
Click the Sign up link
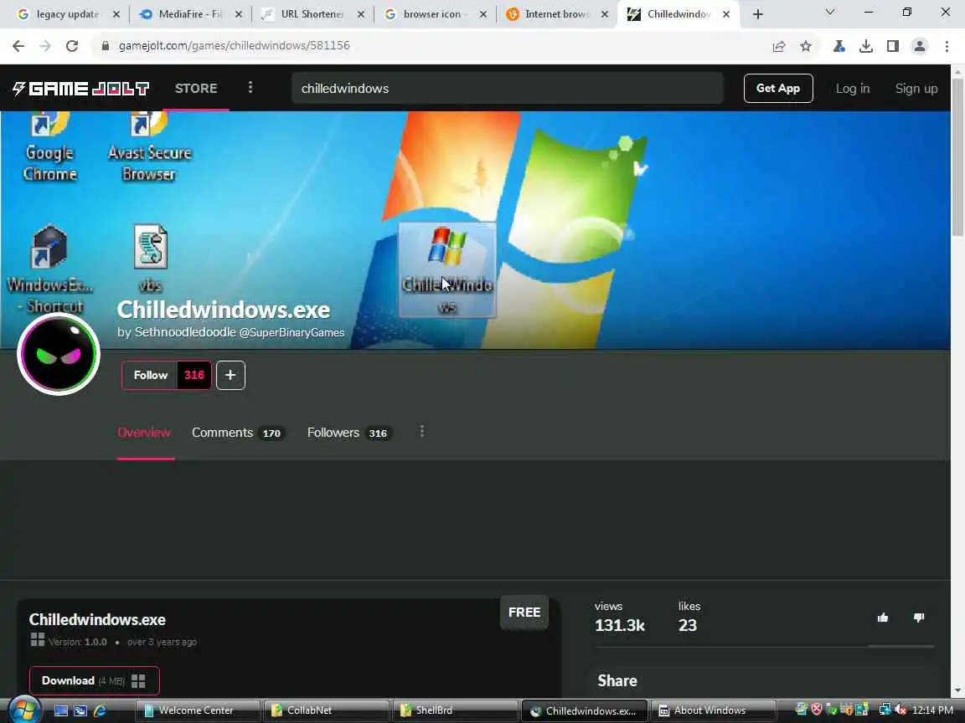pos(916,89)
